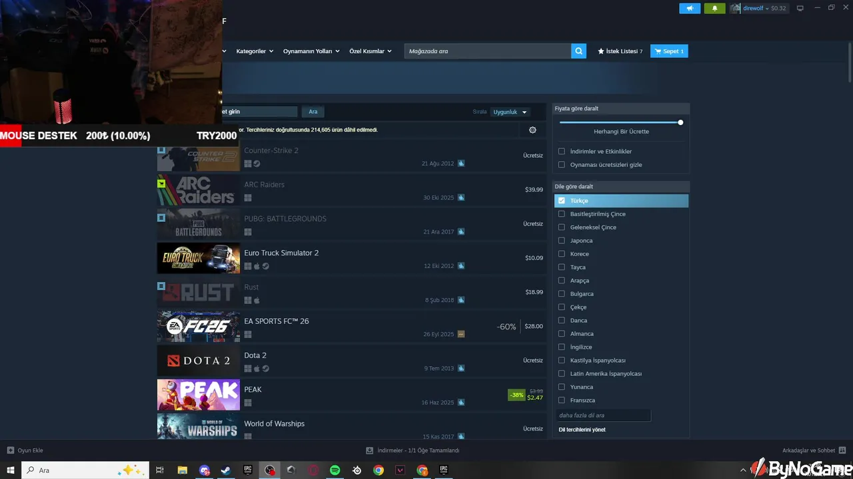Click the Ara search button

313,112
